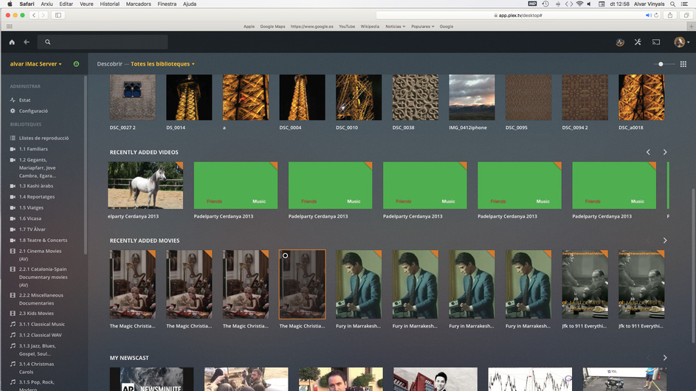Open Finestra menu in menu bar
The width and height of the screenshot is (696, 391).
(167, 4)
